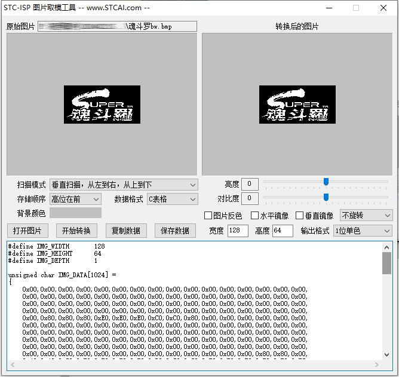The width and height of the screenshot is (399, 377).
Task: Click the 宽度 field showing 128
Action: click(x=238, y=231)
